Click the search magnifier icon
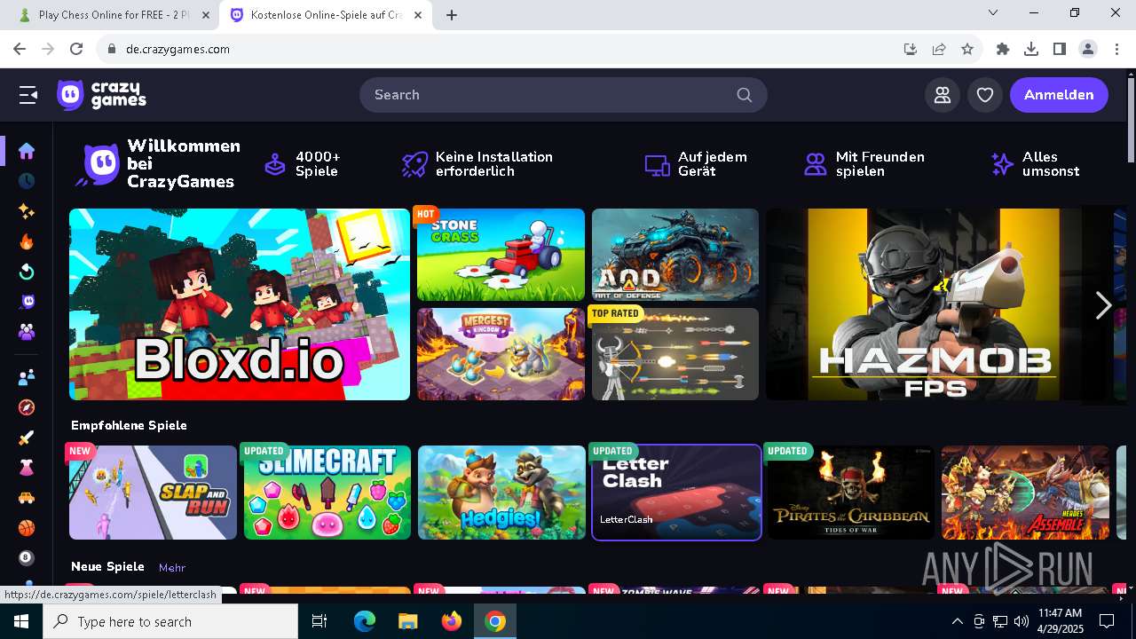Viewport: 1136px width, 639px height. point(744,95)
